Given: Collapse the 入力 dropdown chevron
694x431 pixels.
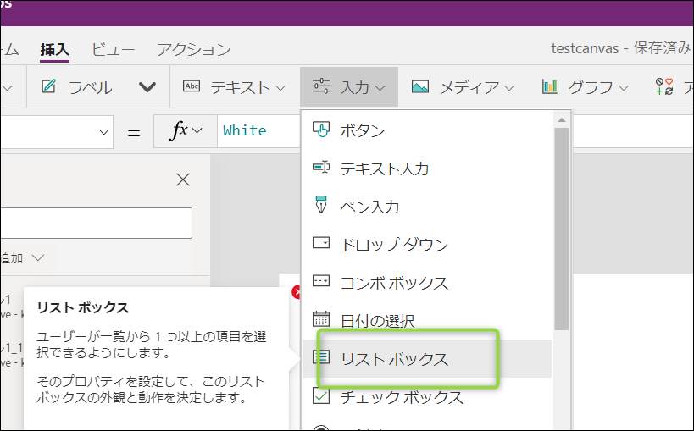Looking at the screenshot, I should point(380,88).
